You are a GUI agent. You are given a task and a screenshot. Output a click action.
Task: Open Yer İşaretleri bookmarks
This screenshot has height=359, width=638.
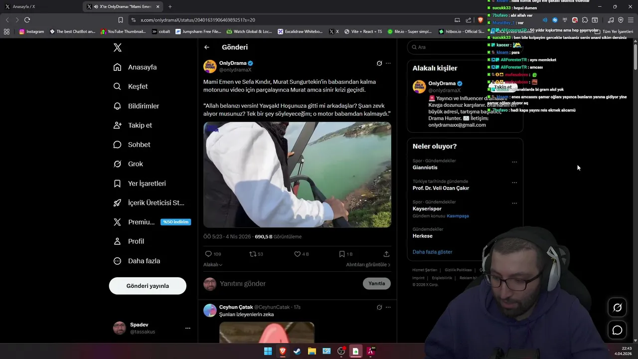pyautogui.click(x=140, y=183)
